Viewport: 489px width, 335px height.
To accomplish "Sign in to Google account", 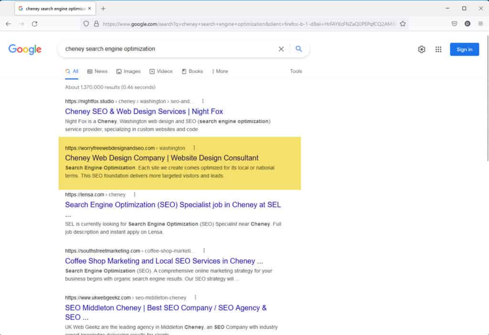I will (x=464, y=49).
